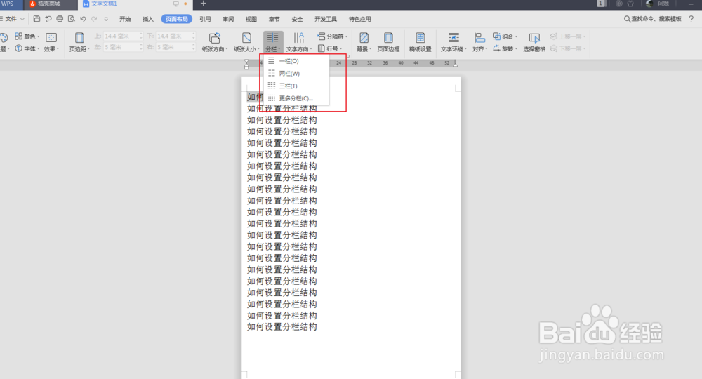Open the 对齐 align dropdown
This screenshot has width=702, height=379.
[x=480, y=42]
